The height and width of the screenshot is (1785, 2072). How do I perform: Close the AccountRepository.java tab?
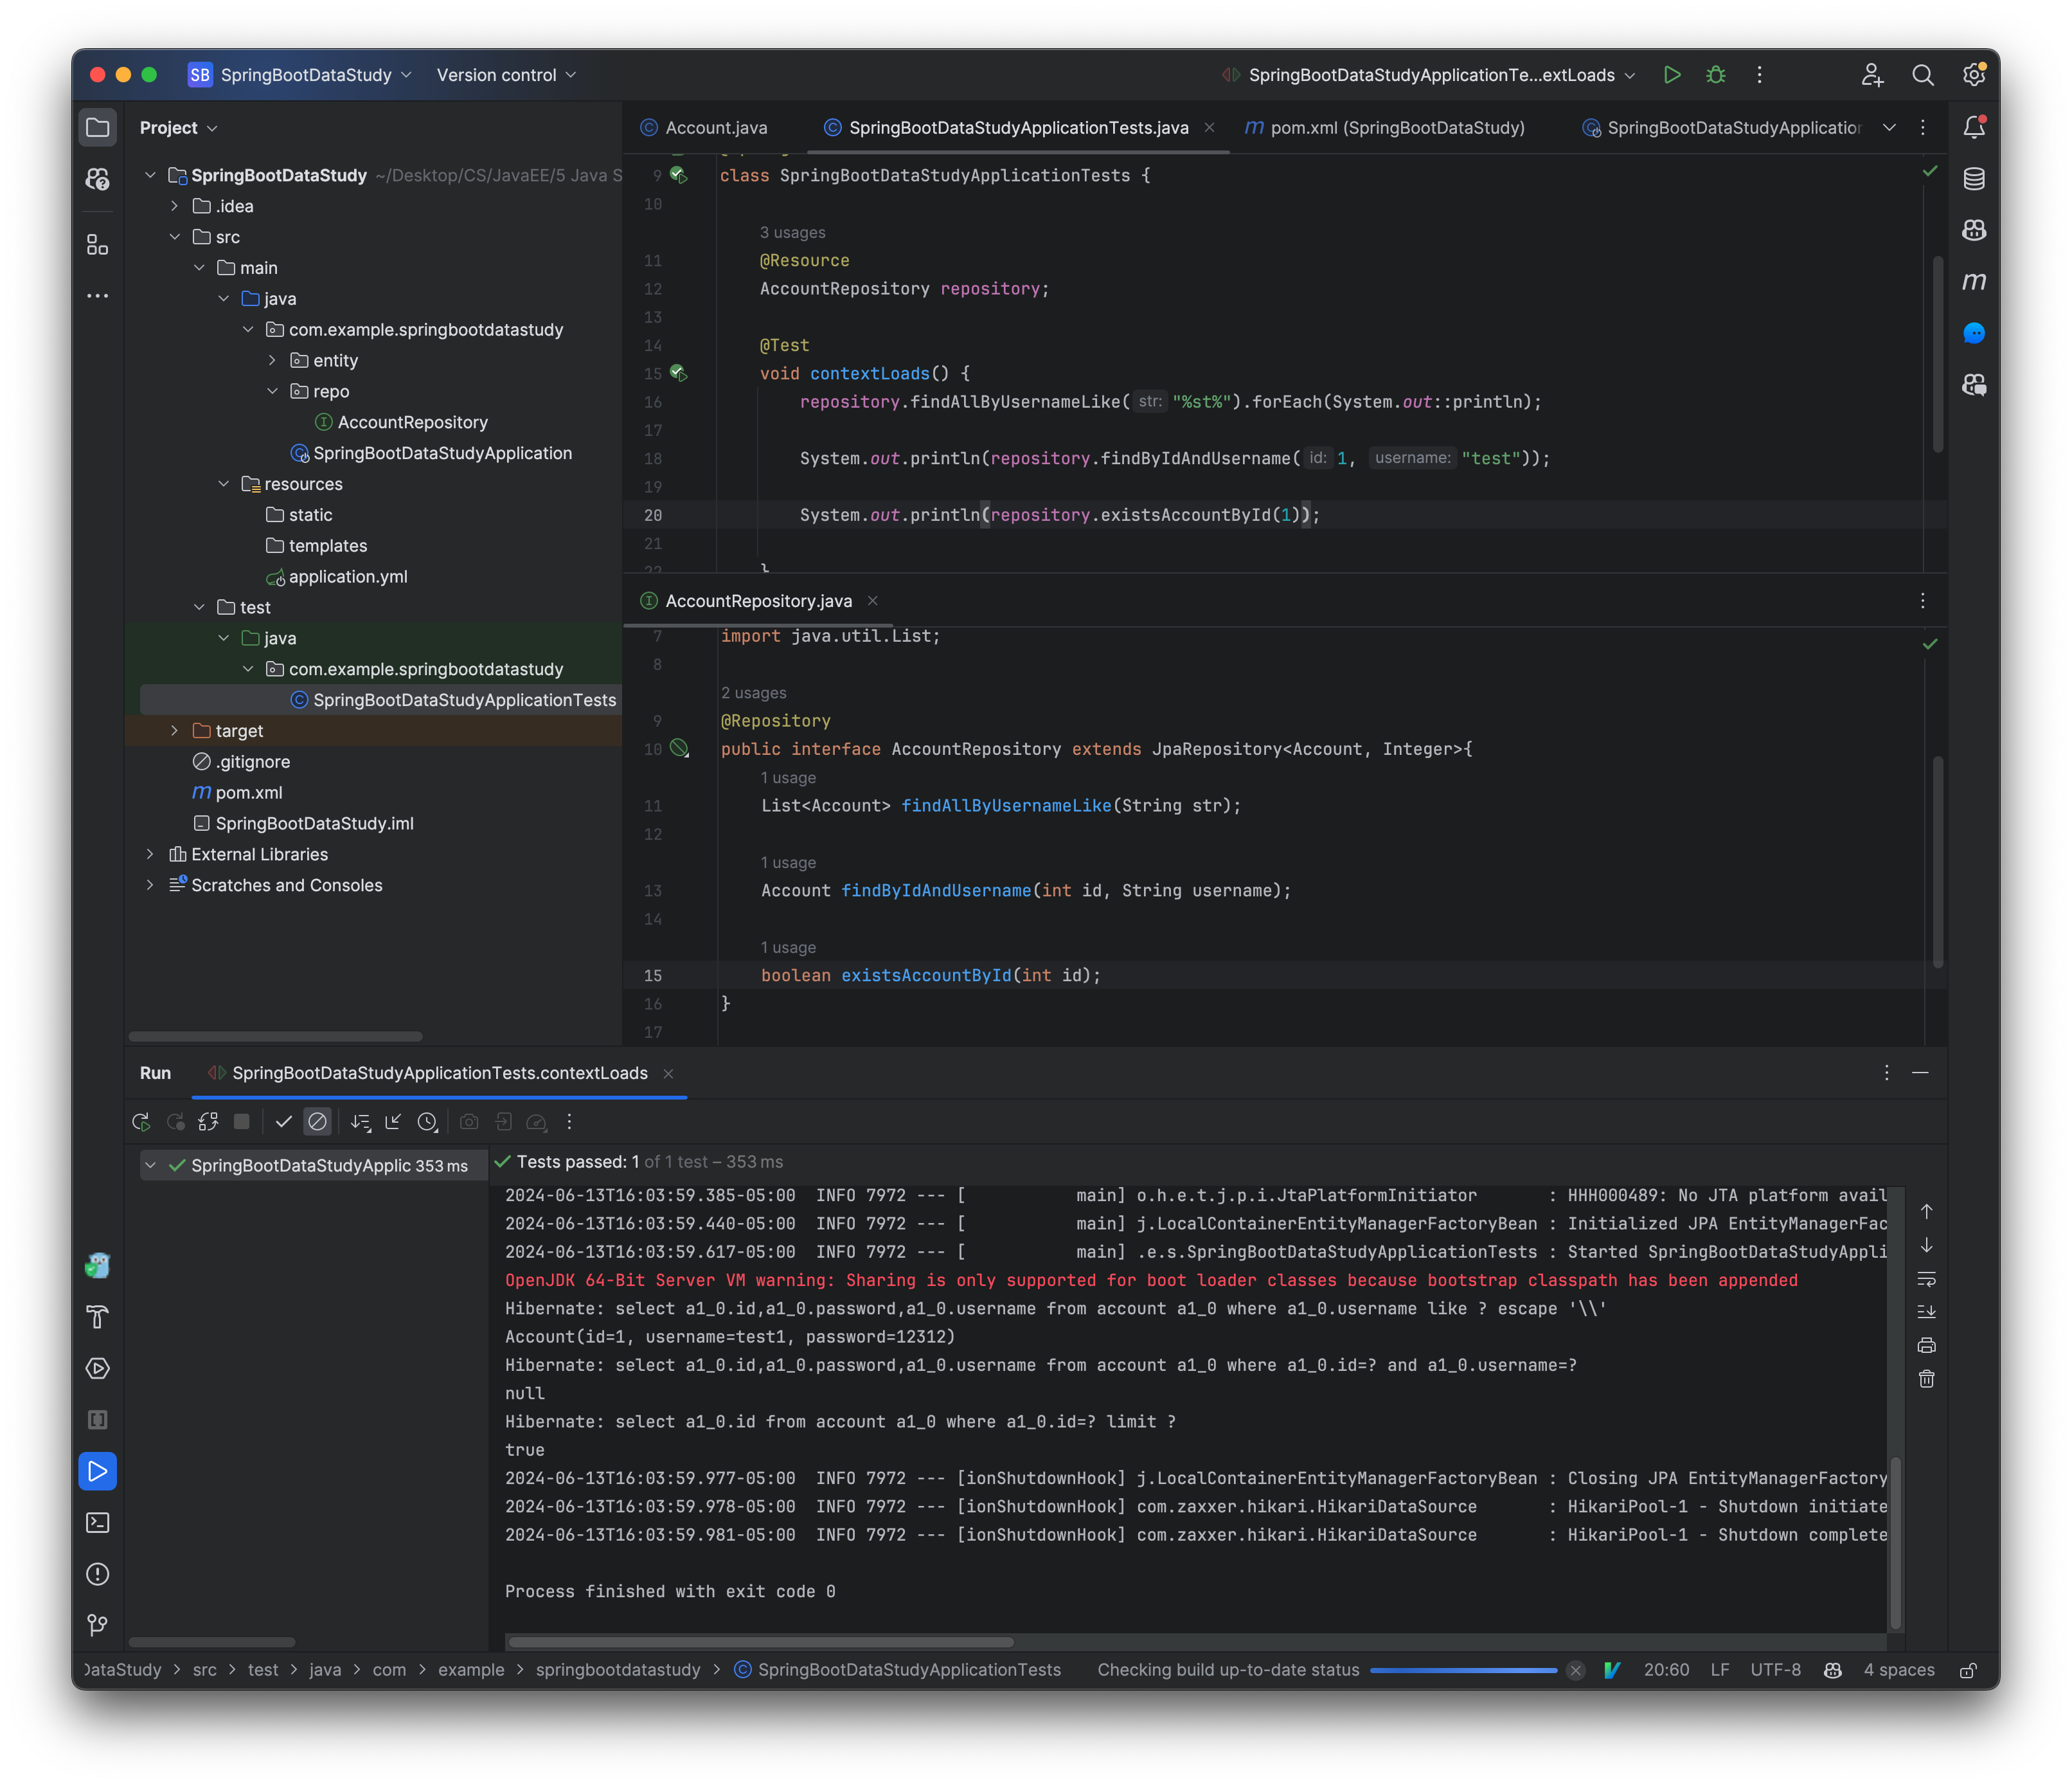873,601
